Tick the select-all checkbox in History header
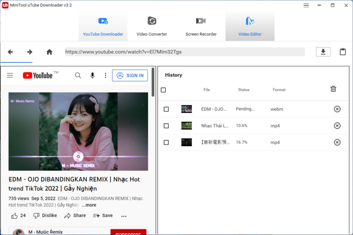The height and width of the screenshot is (235, 353). click(x=163, y=90)
